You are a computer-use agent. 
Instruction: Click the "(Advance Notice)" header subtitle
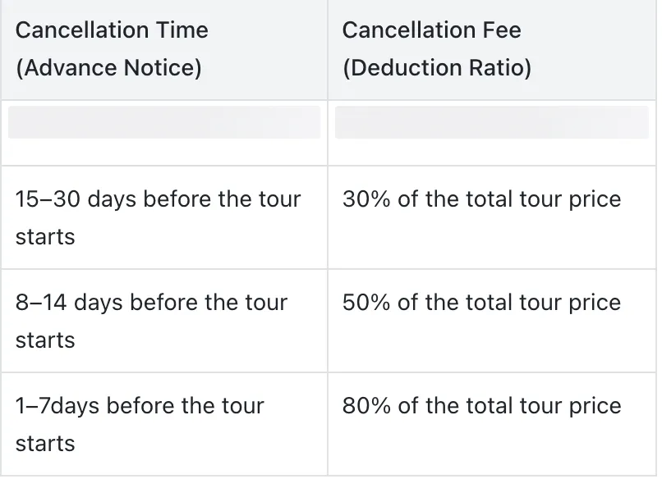pyautogui.click(x=108, y=68)
